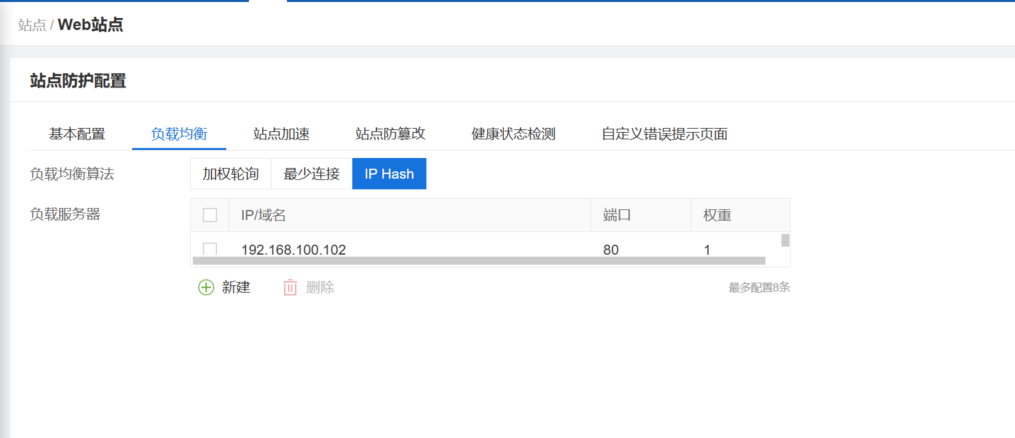Open the 站点加速 tab
This screenshot has height=438, width=1015.
(x=281, y=134)
